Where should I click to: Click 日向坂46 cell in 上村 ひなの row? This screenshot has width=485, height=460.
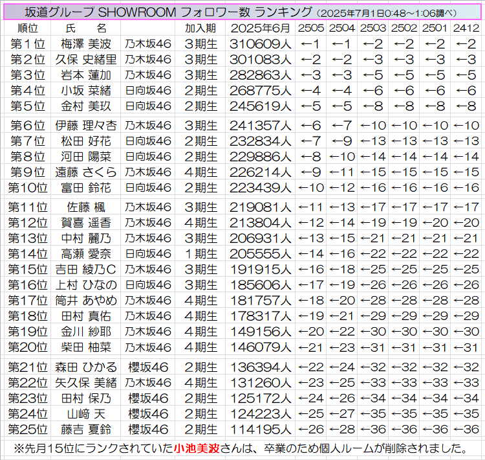148,284
